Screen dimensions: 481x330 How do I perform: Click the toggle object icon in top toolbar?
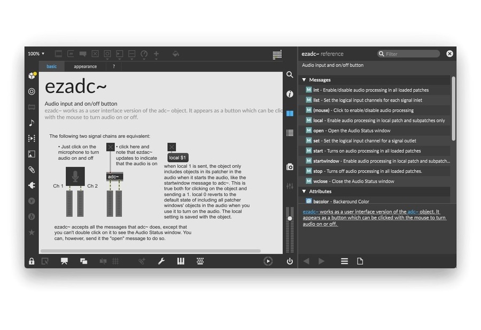pos(95,53)
